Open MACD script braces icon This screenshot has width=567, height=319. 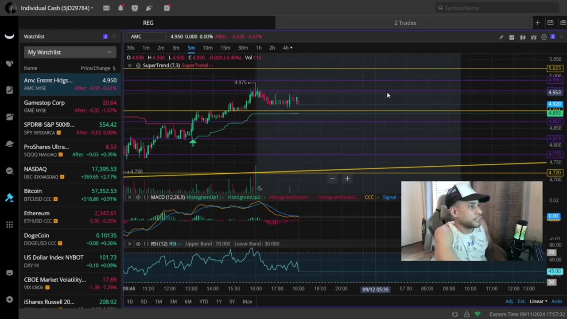tap(146, 197)
